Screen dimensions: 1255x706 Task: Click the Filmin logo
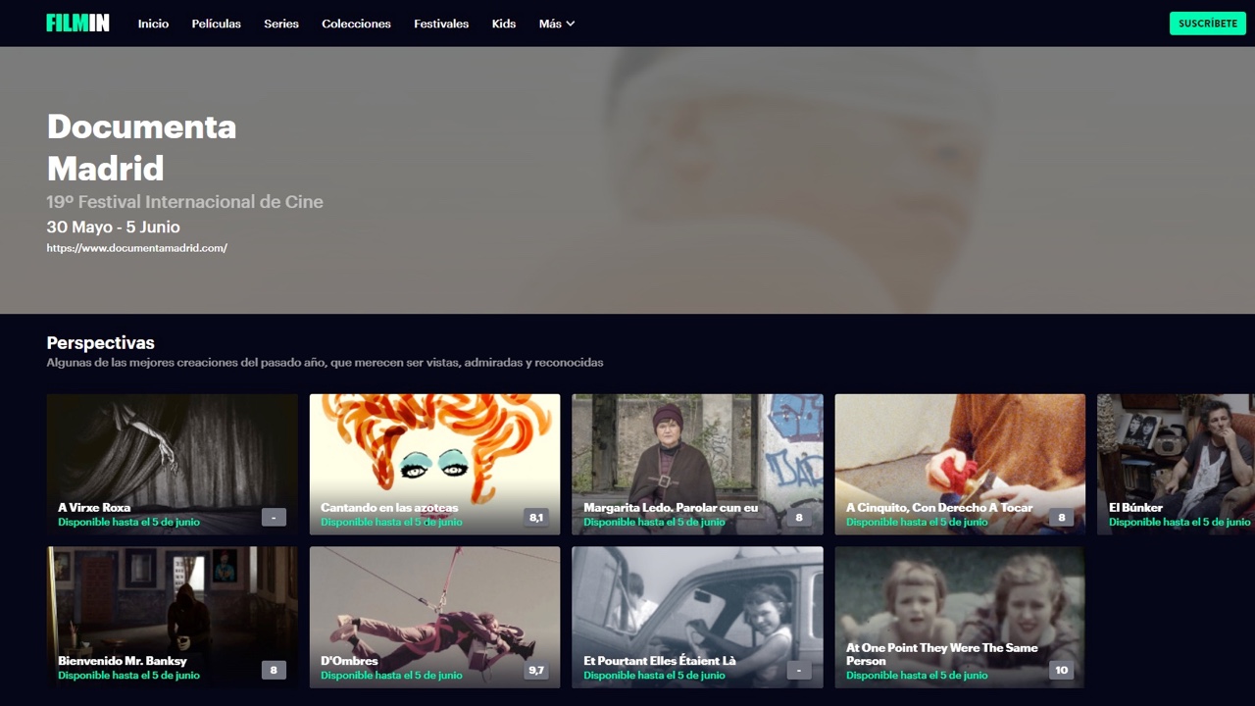click(x=77, y=23)
